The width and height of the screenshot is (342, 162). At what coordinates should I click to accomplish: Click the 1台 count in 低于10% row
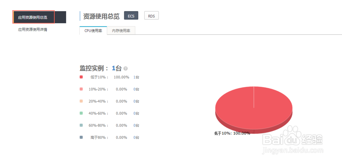click(136, 77)
